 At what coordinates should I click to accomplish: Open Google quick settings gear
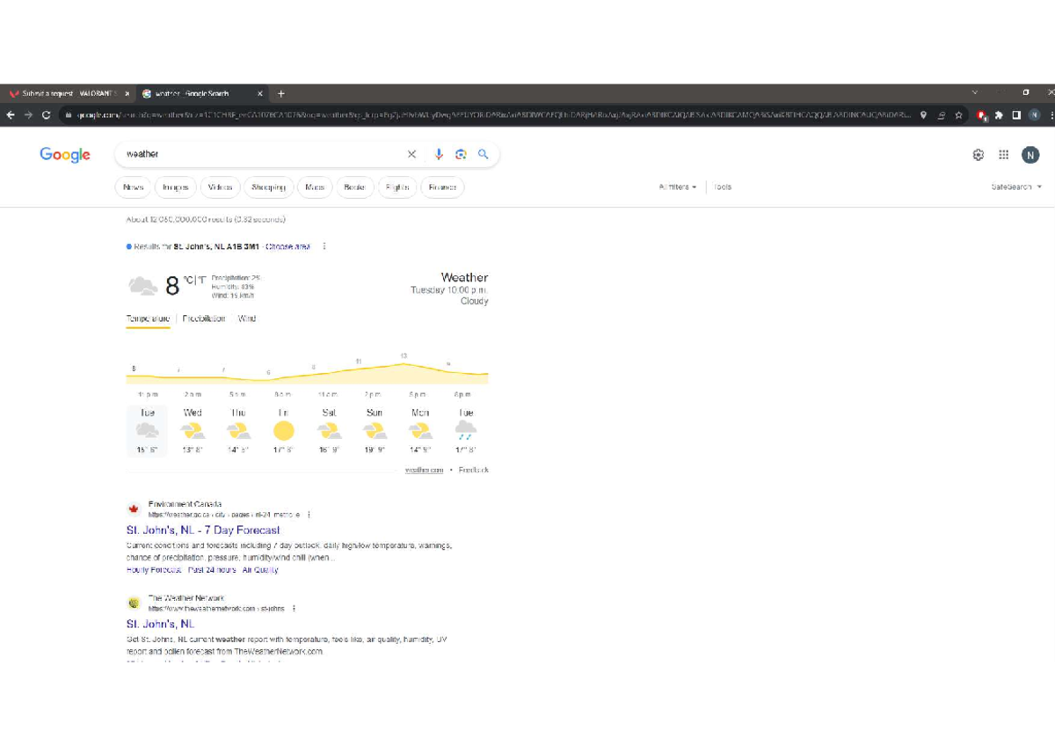coord(978,155)
